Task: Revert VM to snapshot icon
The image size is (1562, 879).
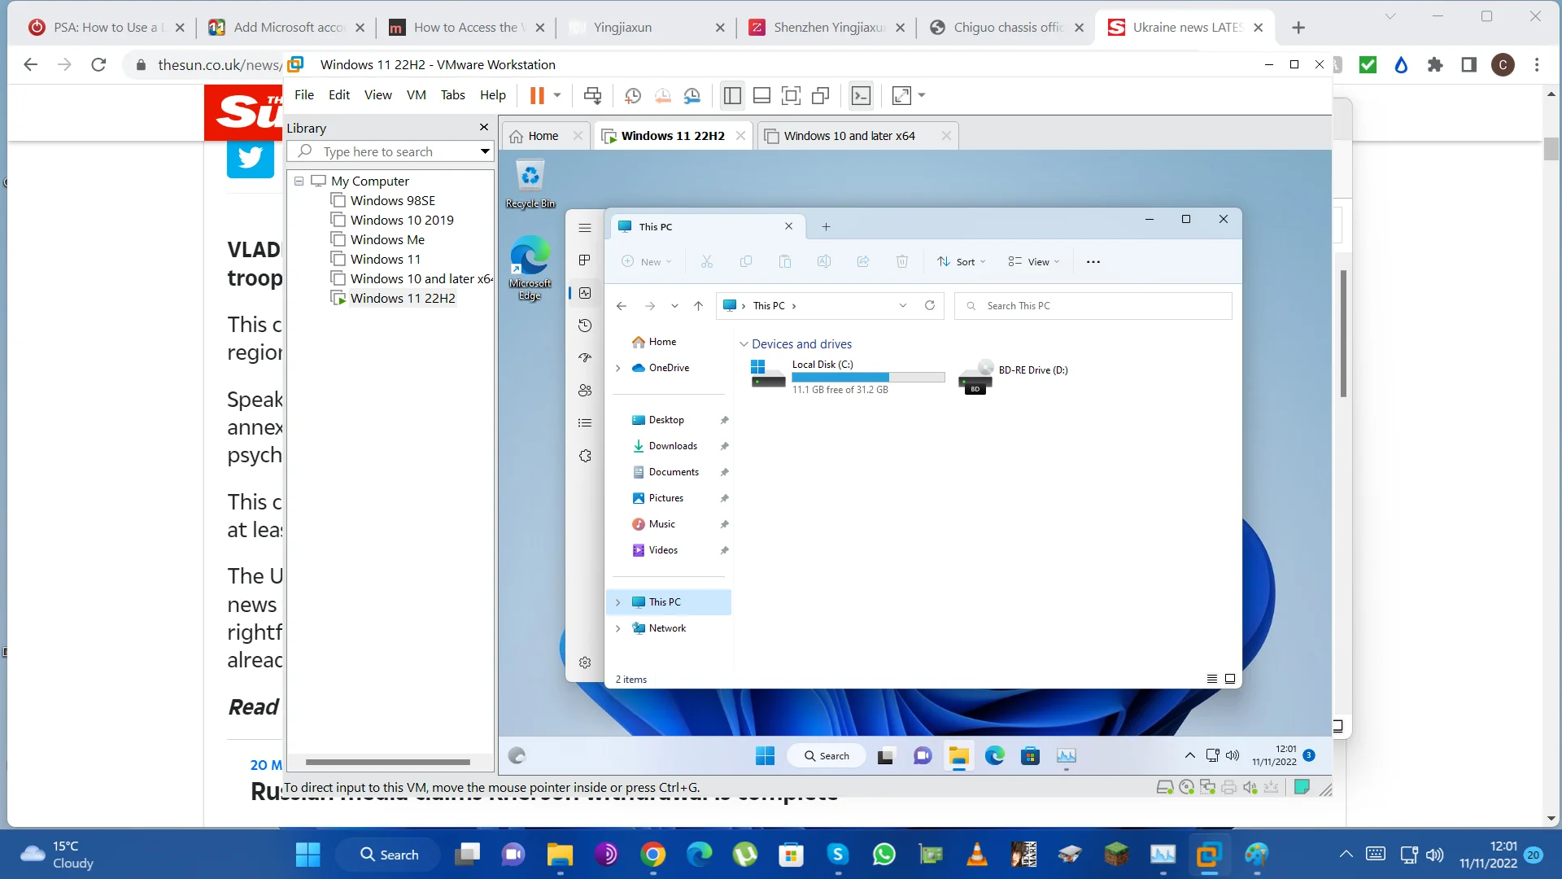Action: pos(663,95)
